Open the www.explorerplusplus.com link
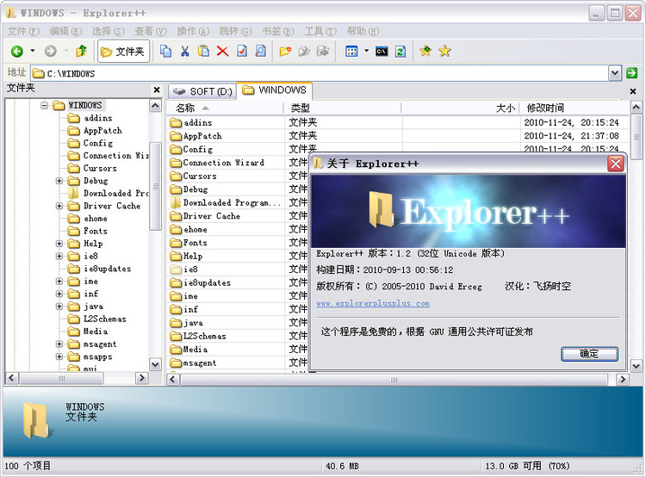The image size is (646, 477). coord(373,304)
